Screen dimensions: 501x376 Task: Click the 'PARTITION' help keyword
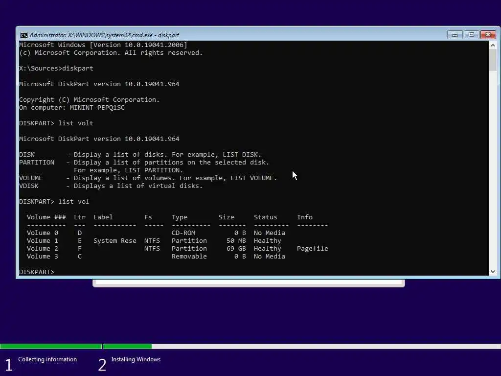click(x=37, y=162)
